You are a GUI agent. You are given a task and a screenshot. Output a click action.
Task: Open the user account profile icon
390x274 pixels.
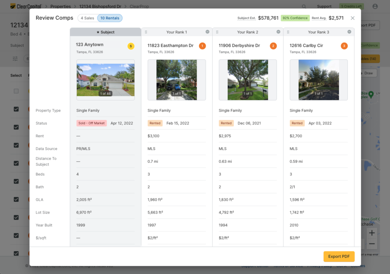(x=375, y=6)
